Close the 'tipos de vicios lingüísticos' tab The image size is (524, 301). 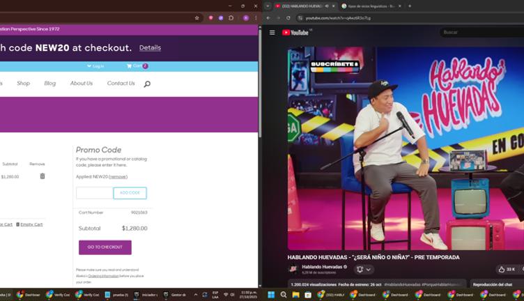[400, 6]
